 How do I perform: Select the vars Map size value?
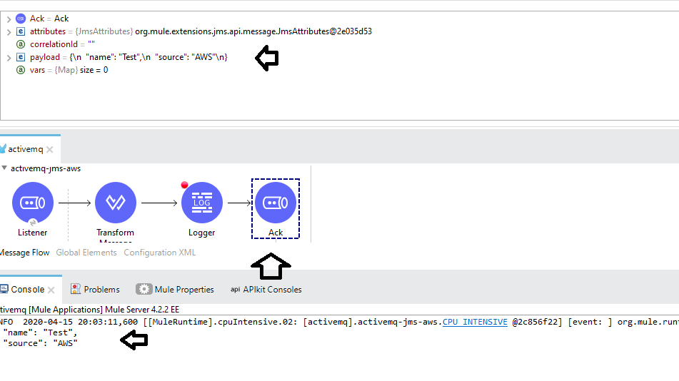(x=94, y=70)
